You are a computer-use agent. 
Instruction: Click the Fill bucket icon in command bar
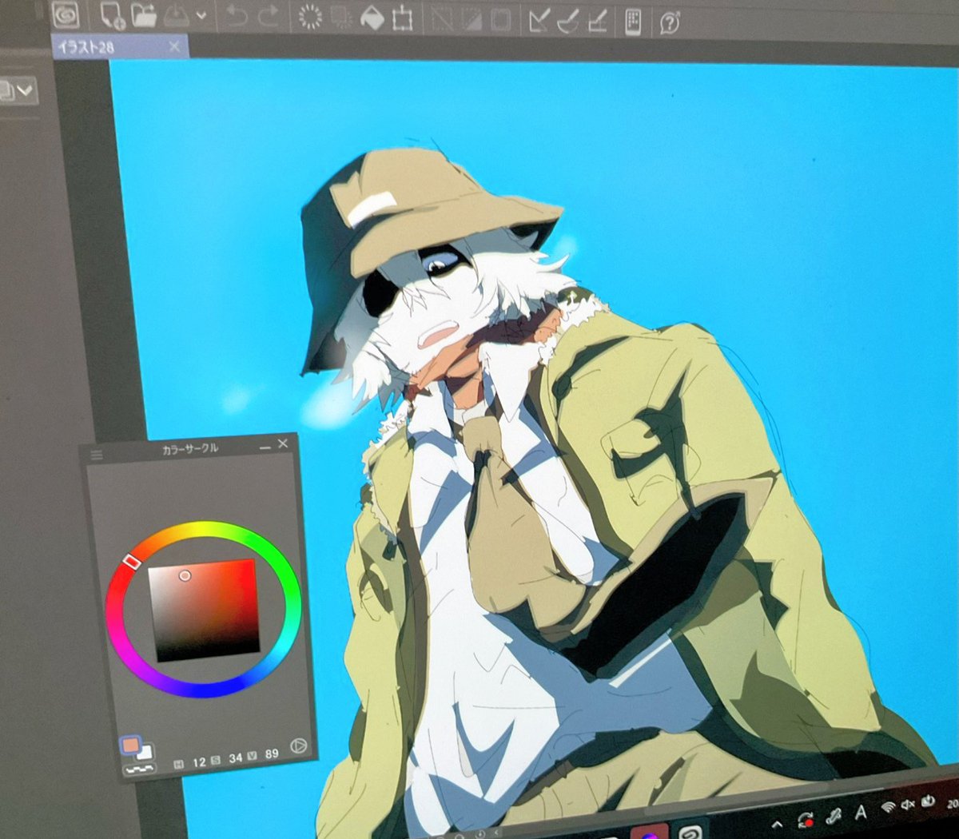tap(372, 18)
